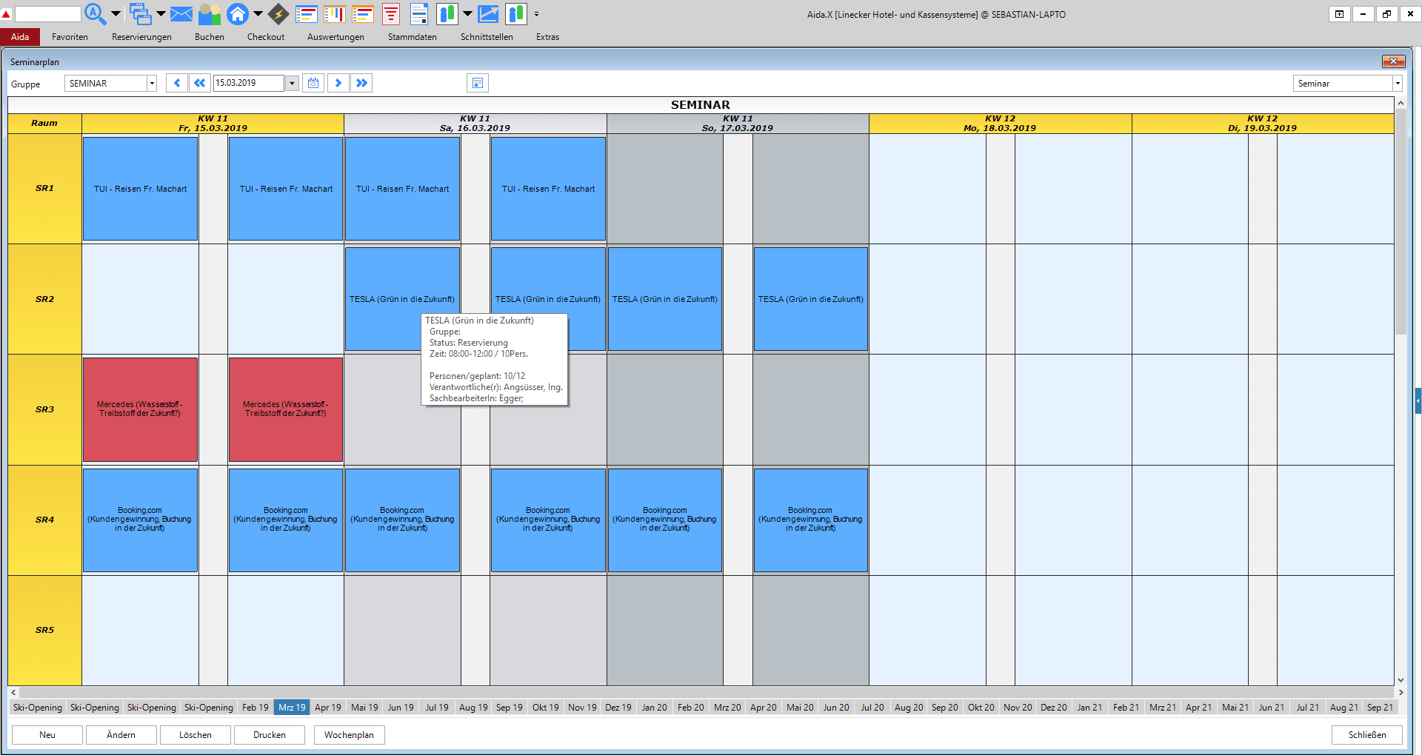The width and height of the screenshot is (1422, 755).
Task: Click the calendar today icon
Action: click(x=313, y=83)
